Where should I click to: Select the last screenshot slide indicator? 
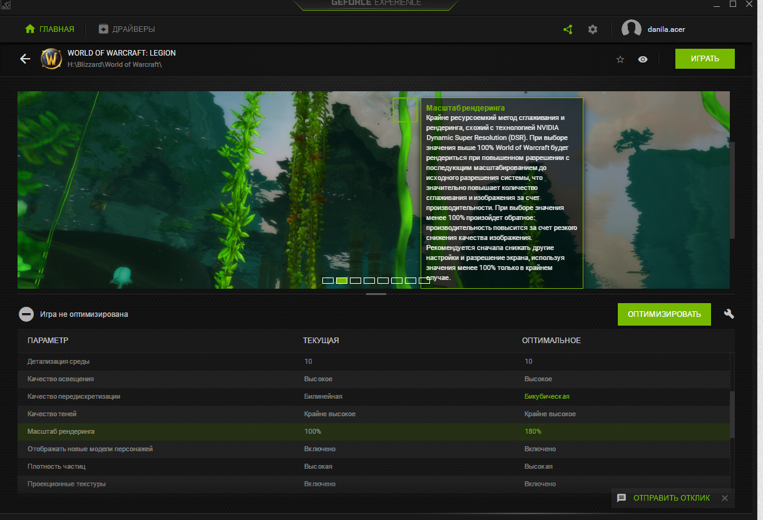click(424, 281)
